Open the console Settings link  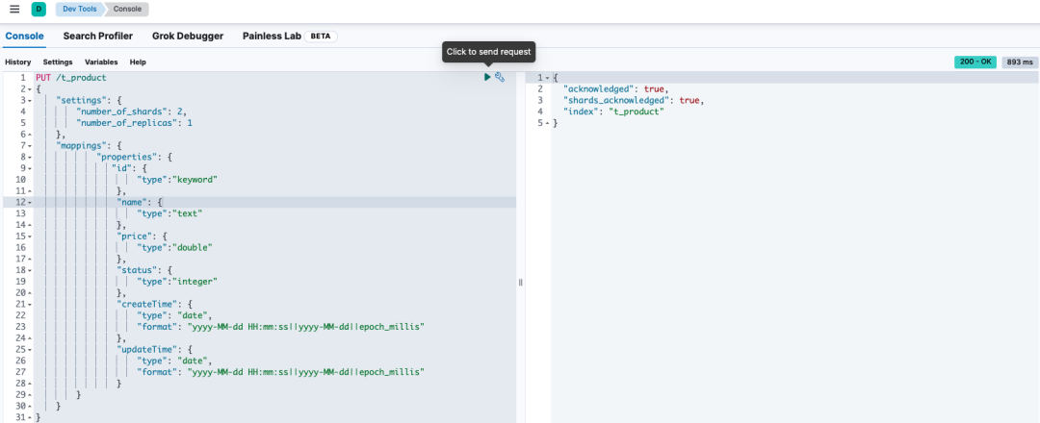[x=58, y=62]
